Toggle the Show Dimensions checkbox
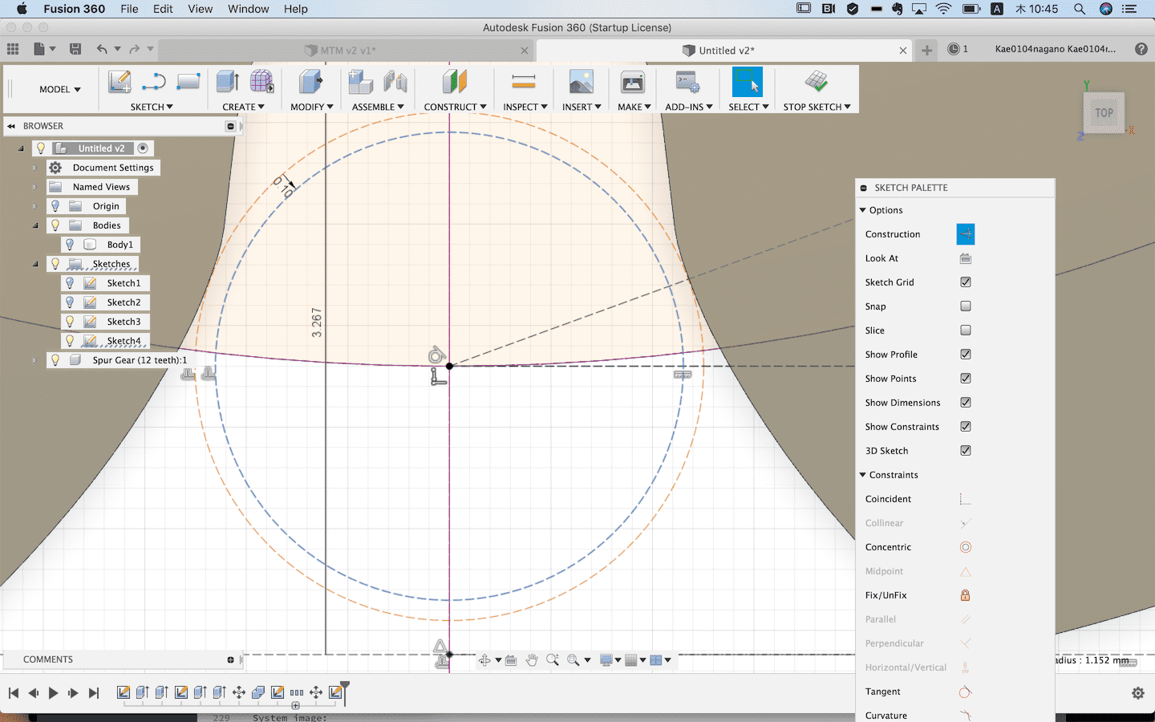This screenshot has width=1155, height=722. [x=965, y=403]
